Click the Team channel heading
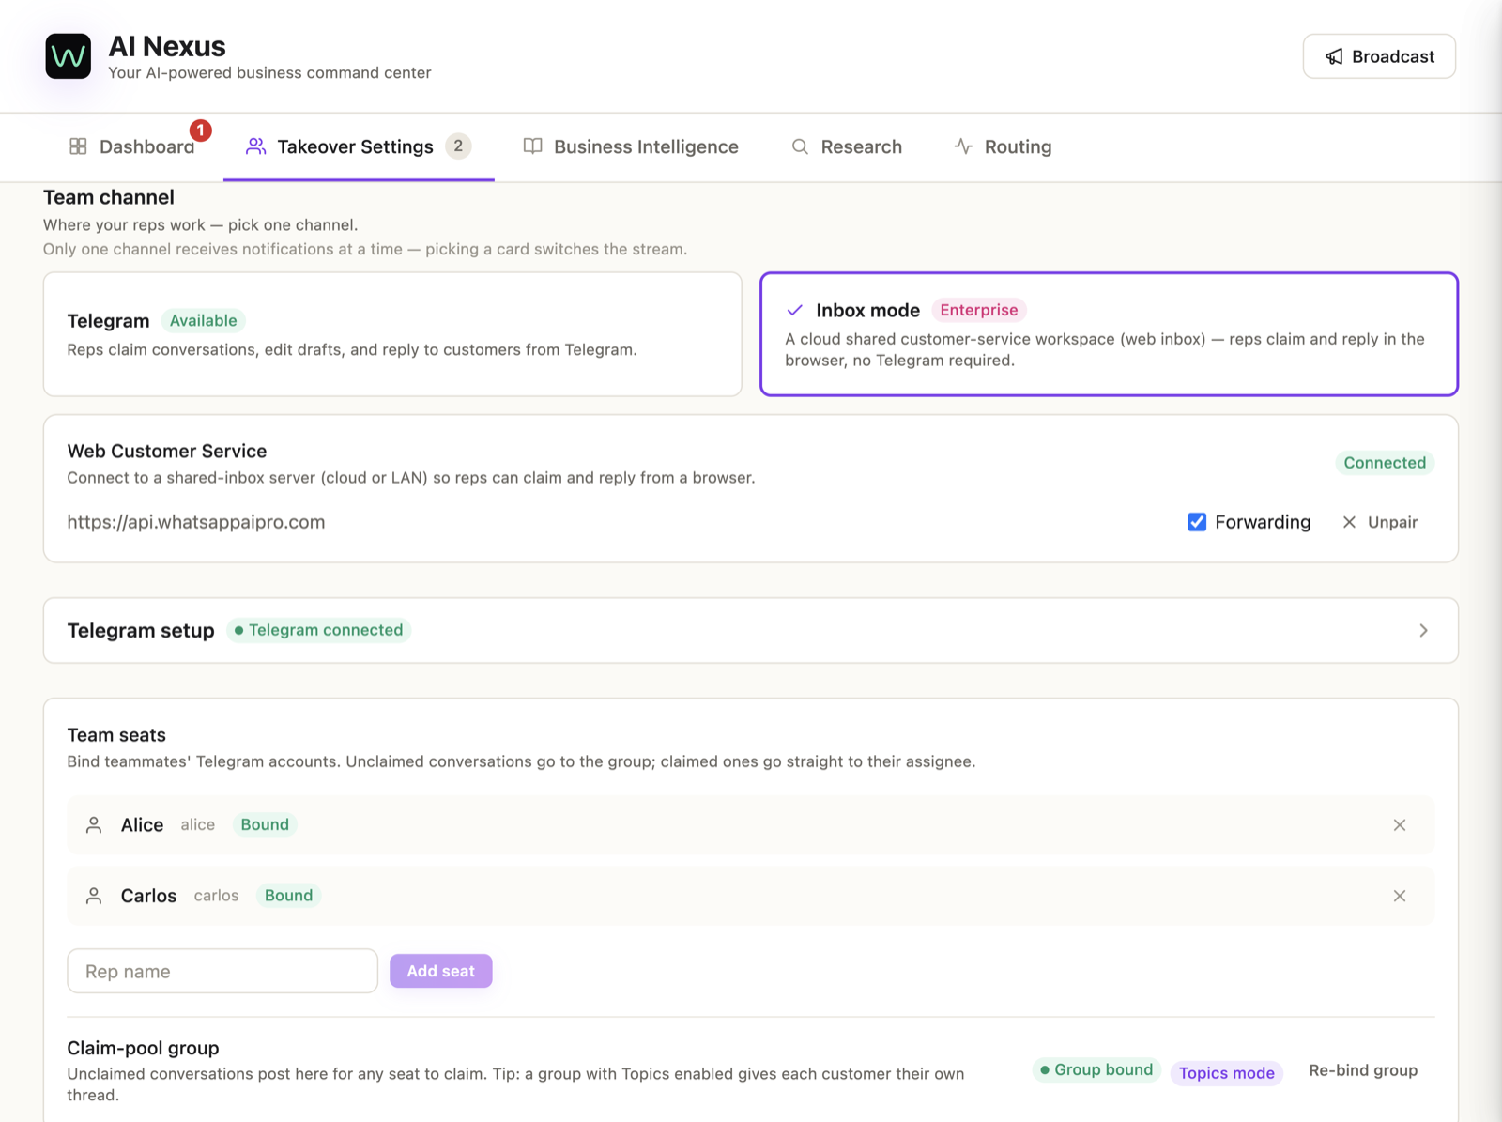1502x1122 pixels. [109, 197]
